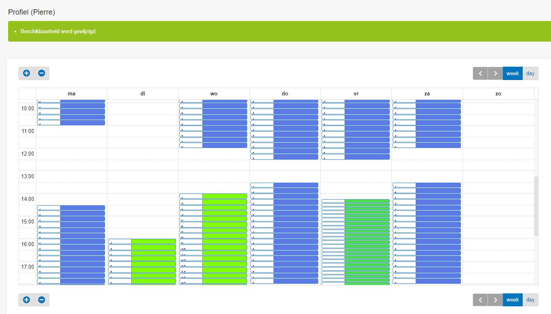Click the plus icon above the calendar
This screenshot has width=551, height=314.
(27, 73)
